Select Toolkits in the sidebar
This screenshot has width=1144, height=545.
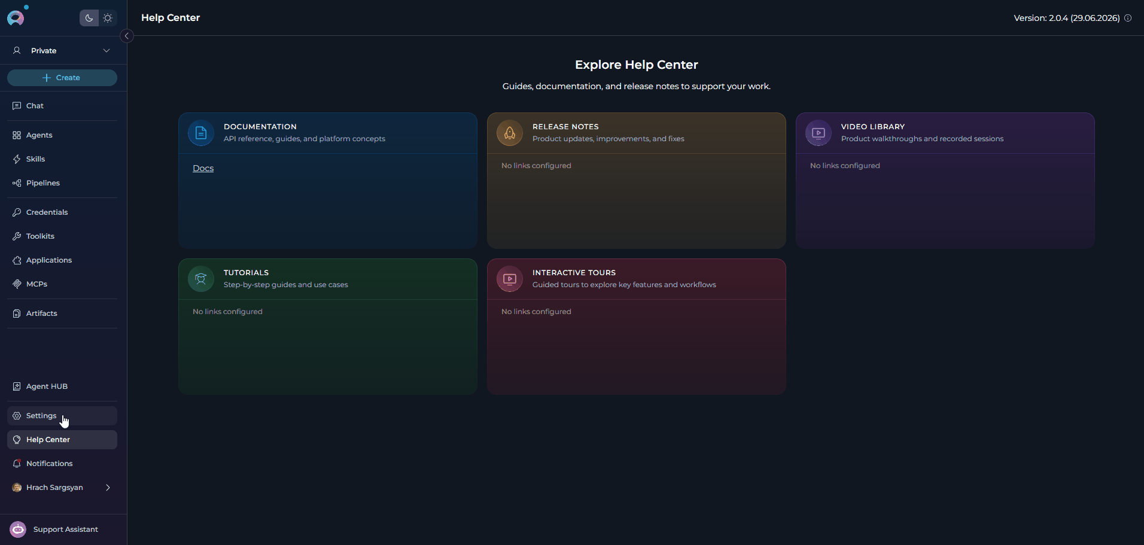click(62, 236)
